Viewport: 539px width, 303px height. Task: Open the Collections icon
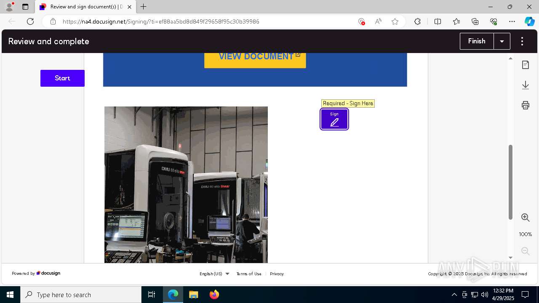(x=475, y=21)
